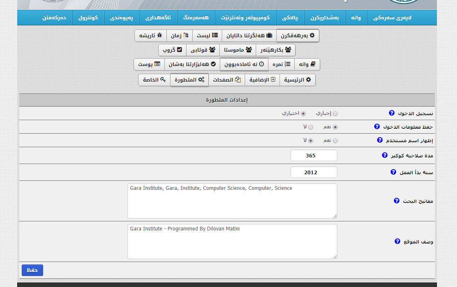Select نعم for إظهار اسم مستخدم
The image size is (457, 287).
tap(335, 141)
